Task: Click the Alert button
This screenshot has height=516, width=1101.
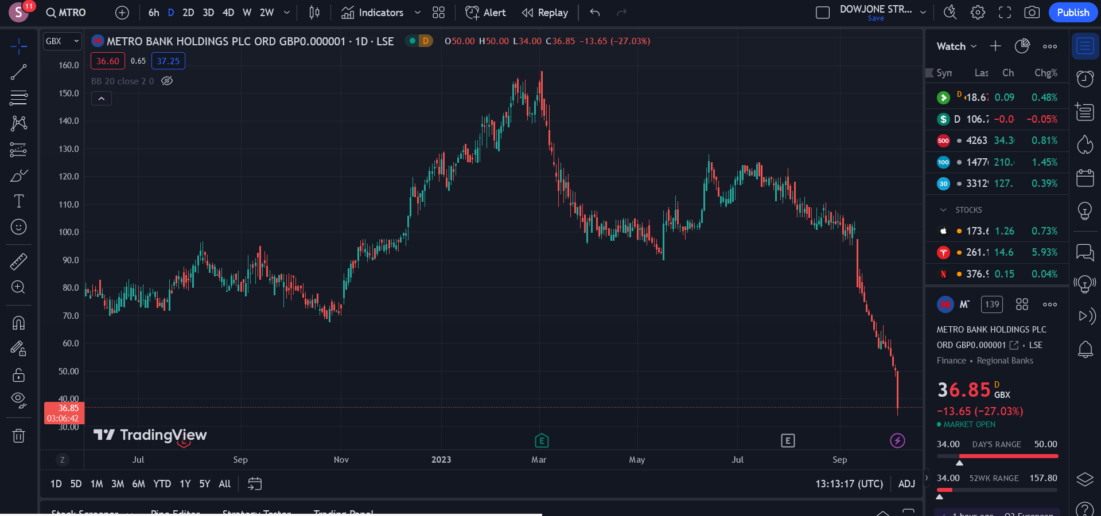Action: coord(485,13)
